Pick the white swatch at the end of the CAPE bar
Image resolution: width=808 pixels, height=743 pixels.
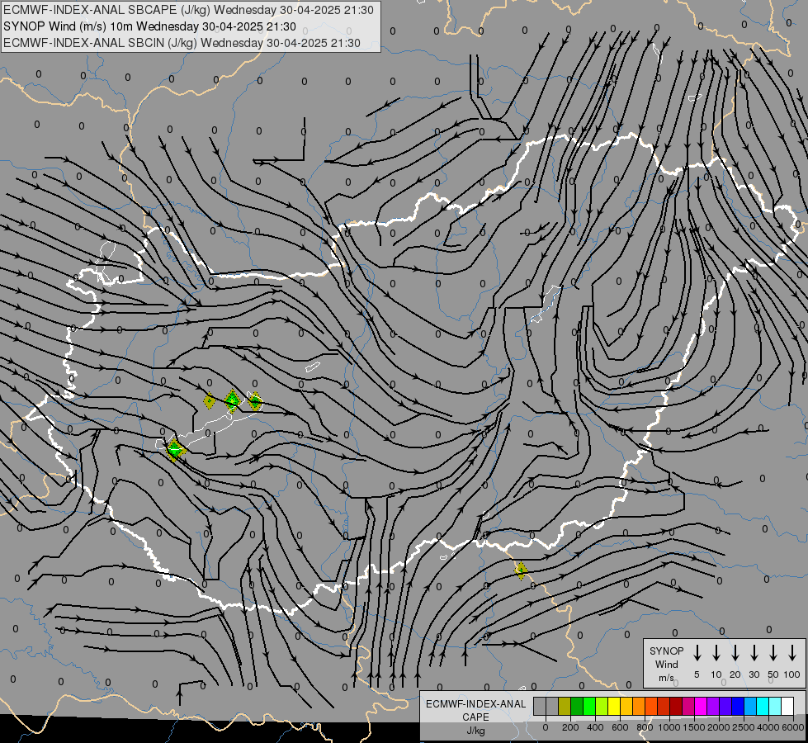787,706
